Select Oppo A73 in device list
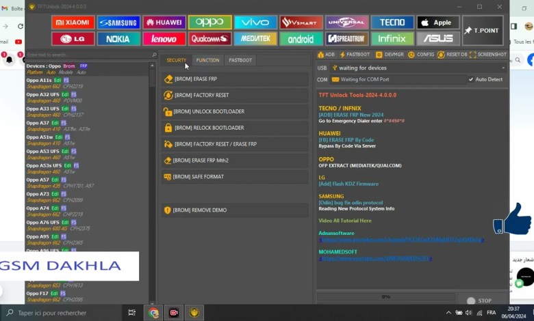Screen dimensions: 534x321 tap(87, 197)
